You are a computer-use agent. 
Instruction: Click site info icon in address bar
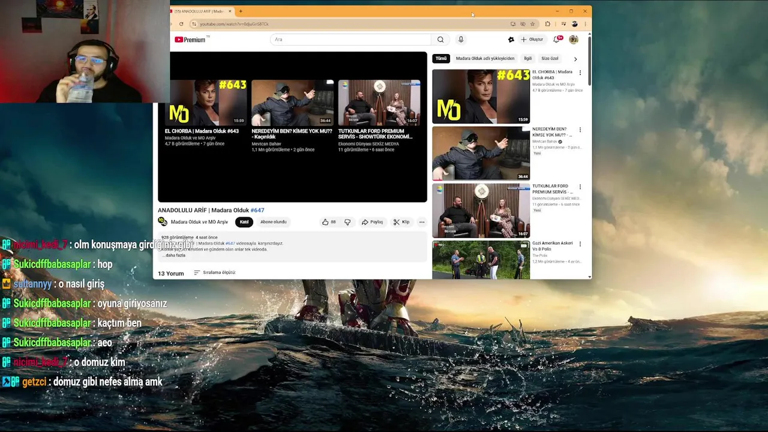click(x=194, y=24)
